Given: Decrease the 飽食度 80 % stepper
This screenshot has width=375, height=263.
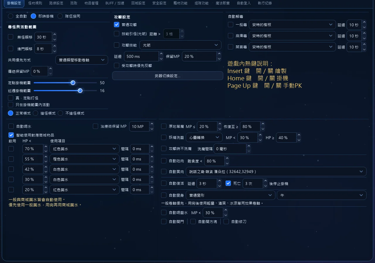Looking at the screenshot, I should (227, 163).
